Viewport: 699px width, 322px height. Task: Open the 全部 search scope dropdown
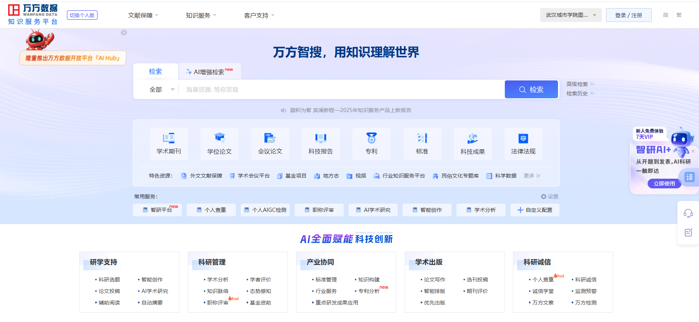(162, 90)
